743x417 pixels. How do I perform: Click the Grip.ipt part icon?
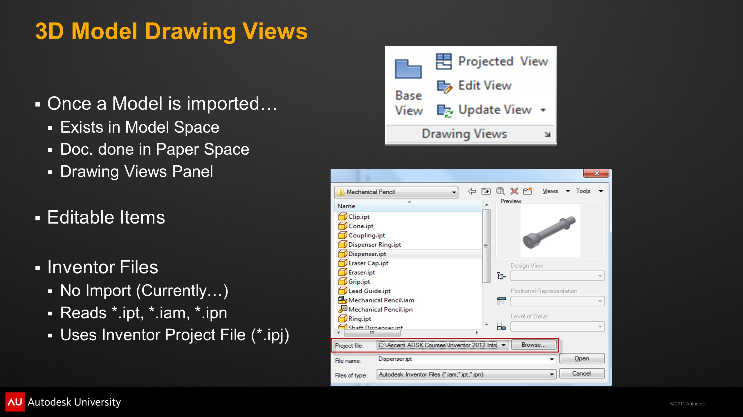(x=343, y=281)
